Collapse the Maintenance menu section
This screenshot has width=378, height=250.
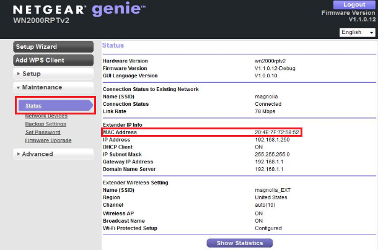click(53, 87)
